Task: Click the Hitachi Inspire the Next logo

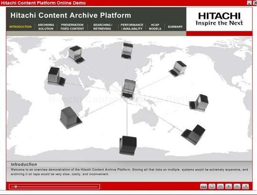Action: click(x=219, y=19)
